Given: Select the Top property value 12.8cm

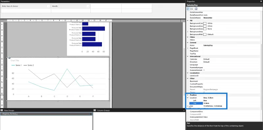Looking at the screenshot, I should coord(206,103).
